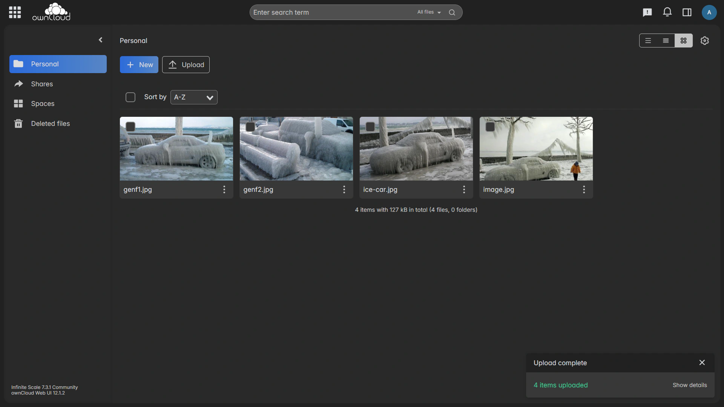
Task: Open the Sort by A-Z dropdown
Action: 194,97
